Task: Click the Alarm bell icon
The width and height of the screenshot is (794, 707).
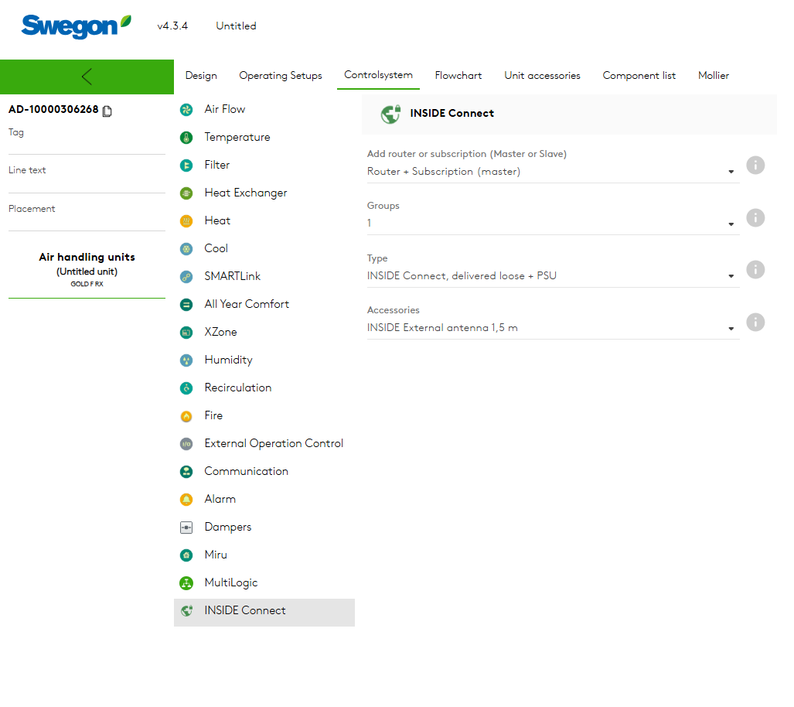Action: (186, 500)
